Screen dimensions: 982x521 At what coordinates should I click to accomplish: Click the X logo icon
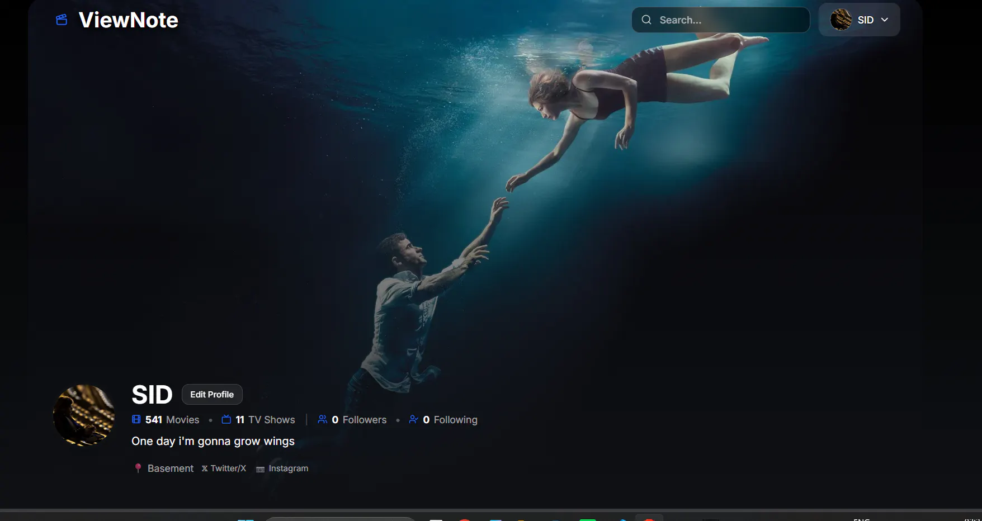pos(205,468)
